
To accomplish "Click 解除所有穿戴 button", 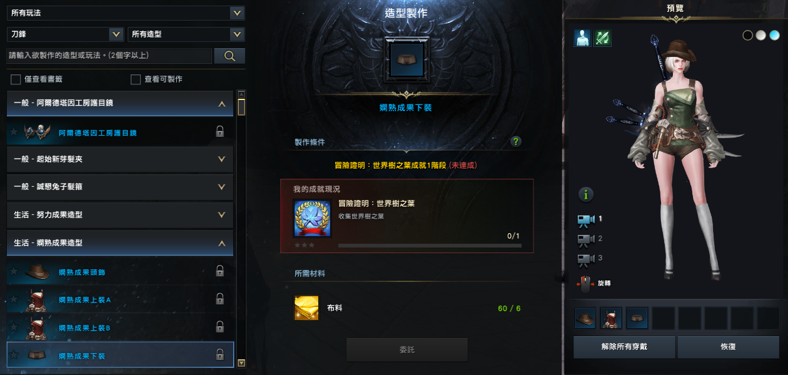I will 624,347.
